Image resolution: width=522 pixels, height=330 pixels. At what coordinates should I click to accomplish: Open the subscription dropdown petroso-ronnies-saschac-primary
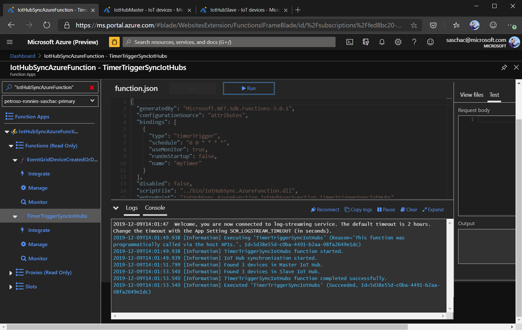[x=50, y=101]
